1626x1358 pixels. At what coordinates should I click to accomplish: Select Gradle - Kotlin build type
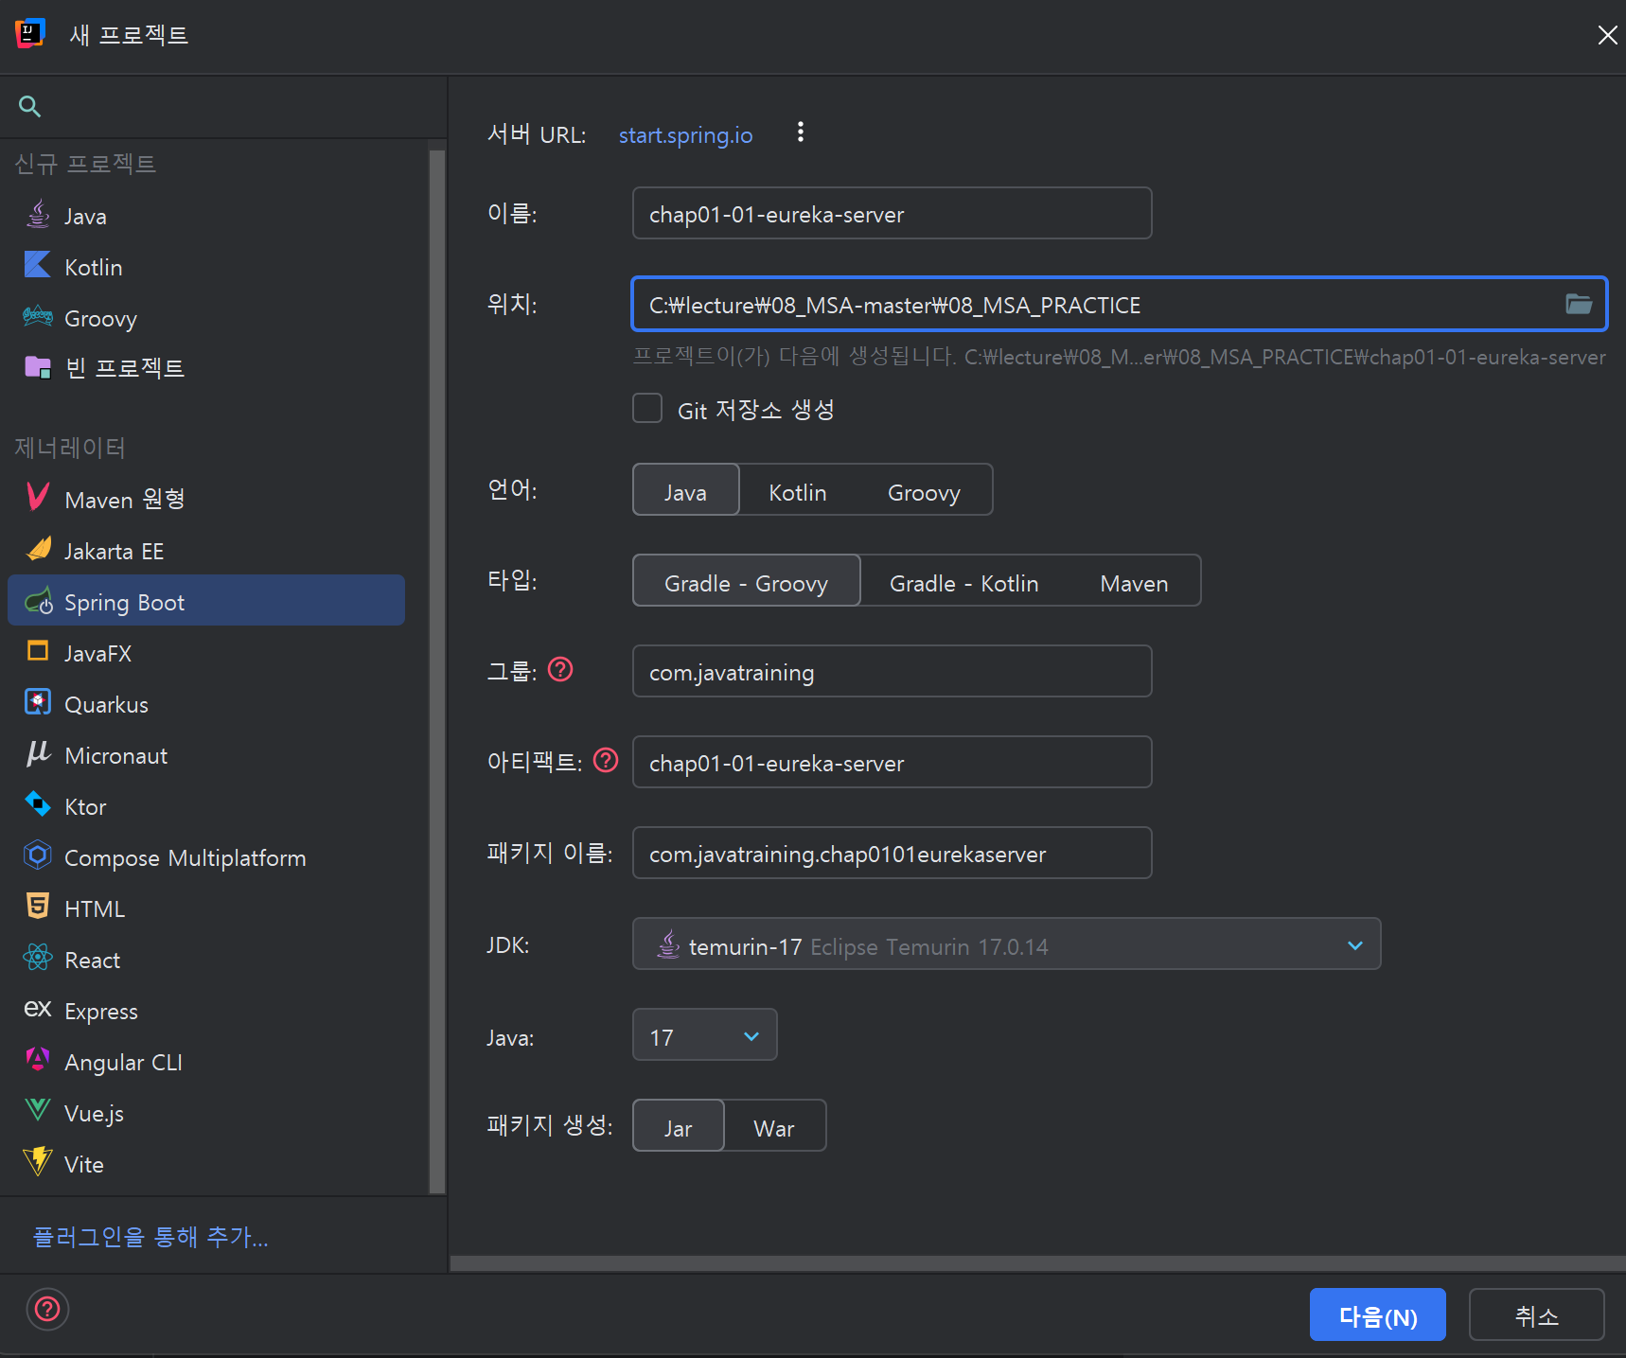(964, 581)
